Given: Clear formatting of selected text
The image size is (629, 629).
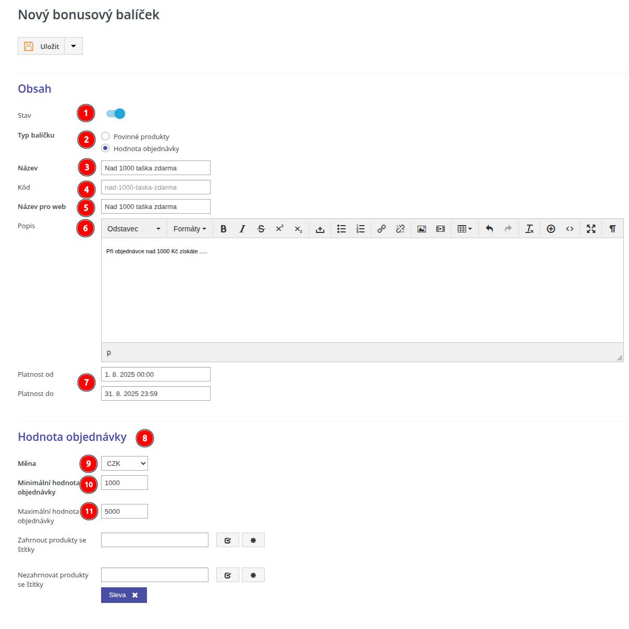Looking at the screenshot, I should click(x=529, y=229).
